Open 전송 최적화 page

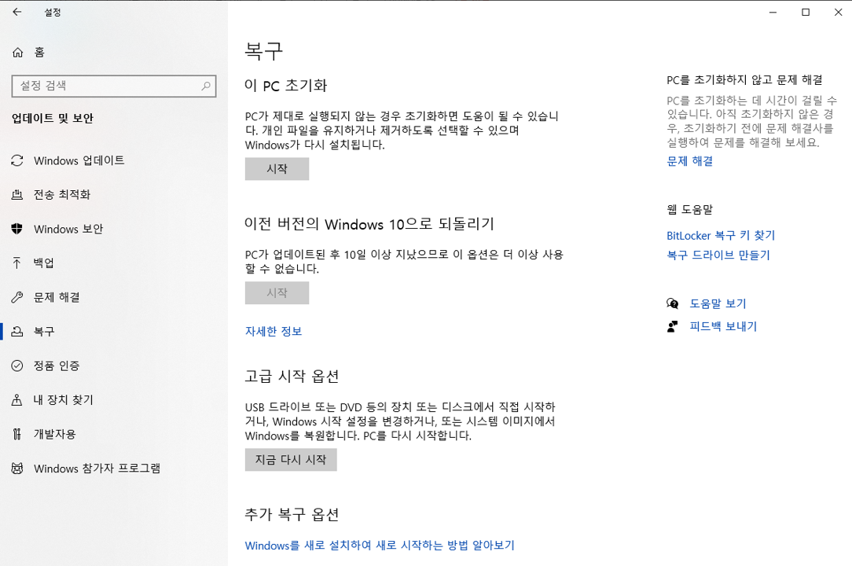pos(62,195)
